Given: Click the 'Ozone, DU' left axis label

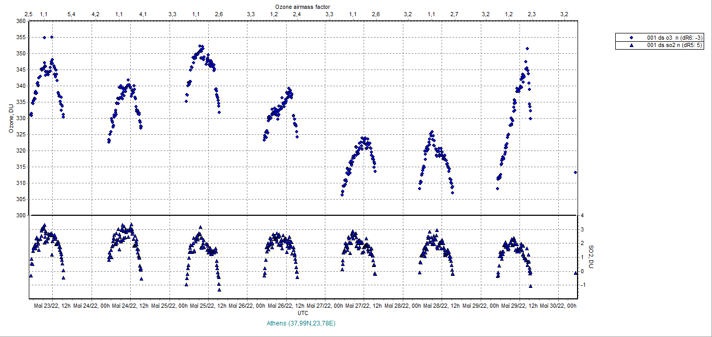Looking at the screenshot, I should [10, 118].
